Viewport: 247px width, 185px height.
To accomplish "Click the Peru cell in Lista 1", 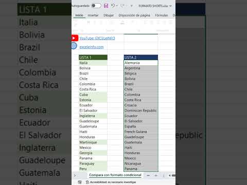I will coord(93,169).
